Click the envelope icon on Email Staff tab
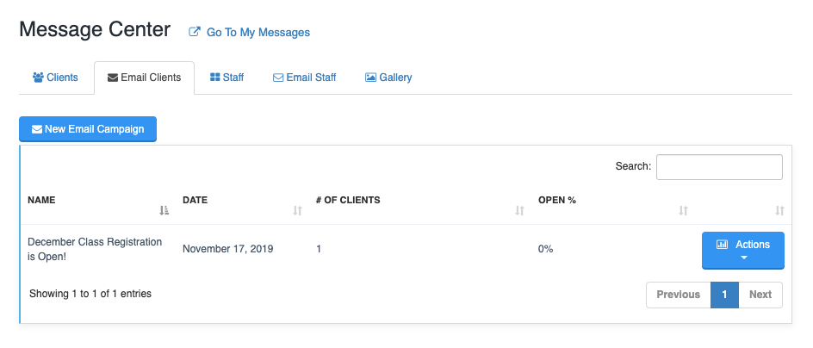 point(278,78)
